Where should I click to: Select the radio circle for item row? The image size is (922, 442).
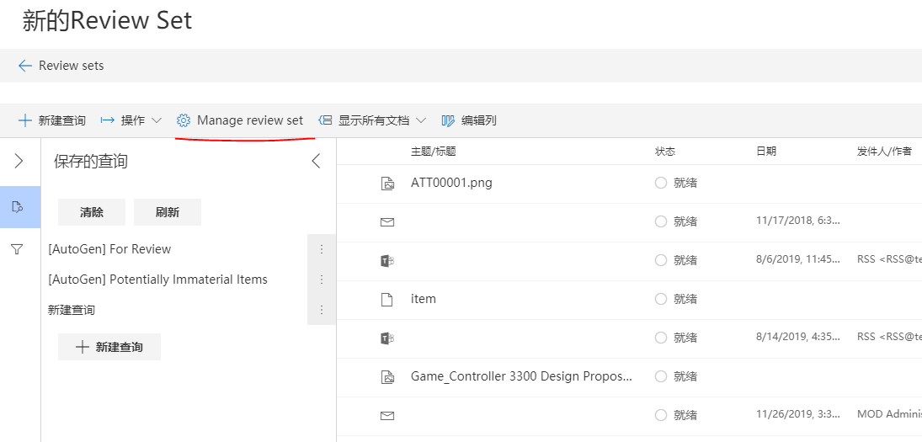[661, 299]
